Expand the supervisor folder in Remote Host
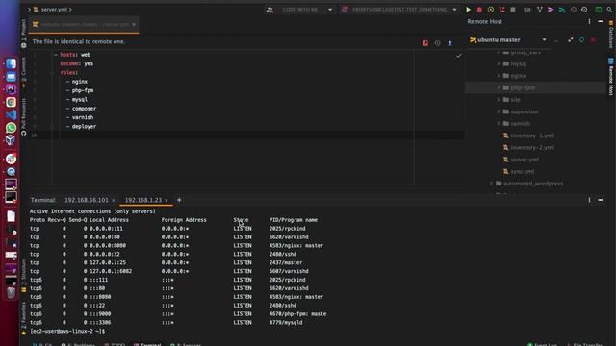 point(499,111)
